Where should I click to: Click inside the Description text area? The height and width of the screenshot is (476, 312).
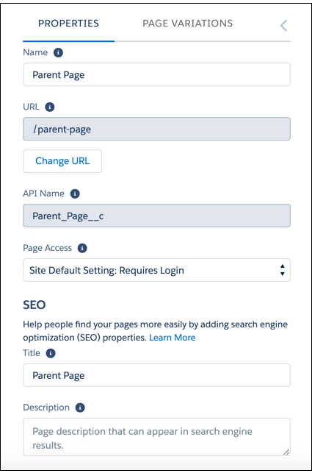(x=156, y=437)
